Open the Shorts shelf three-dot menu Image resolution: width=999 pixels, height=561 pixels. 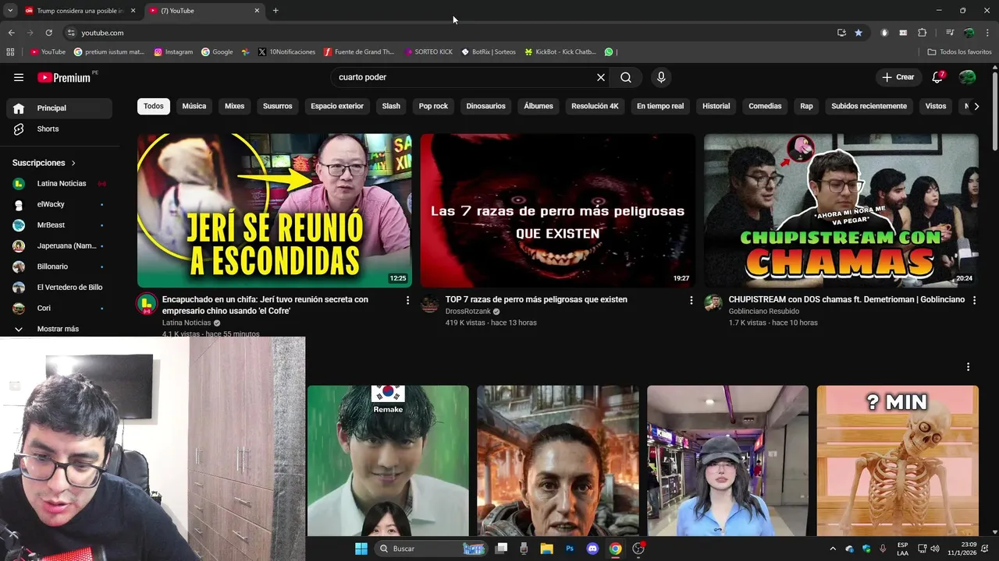[969, 367]
